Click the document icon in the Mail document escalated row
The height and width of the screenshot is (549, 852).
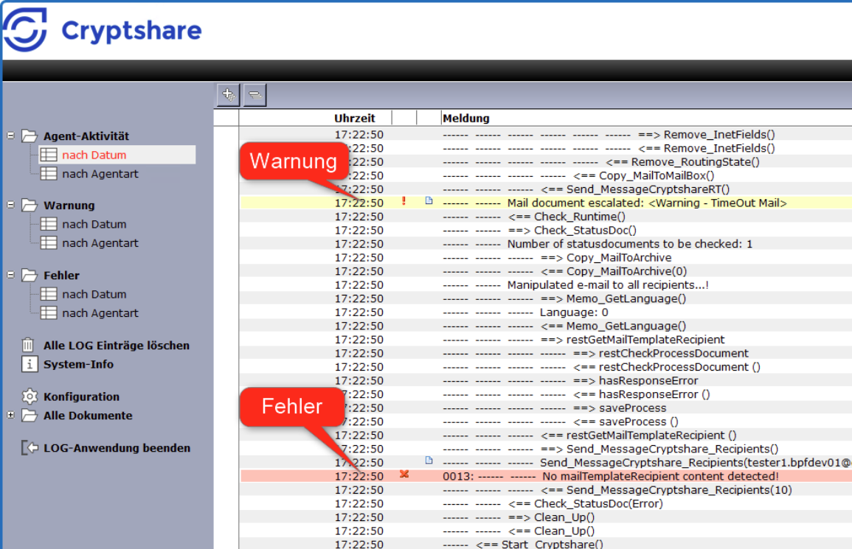tap(429, 201)
